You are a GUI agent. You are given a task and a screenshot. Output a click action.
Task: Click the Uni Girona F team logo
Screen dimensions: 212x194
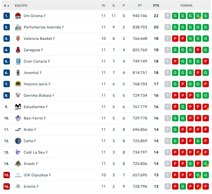[18, 16]
